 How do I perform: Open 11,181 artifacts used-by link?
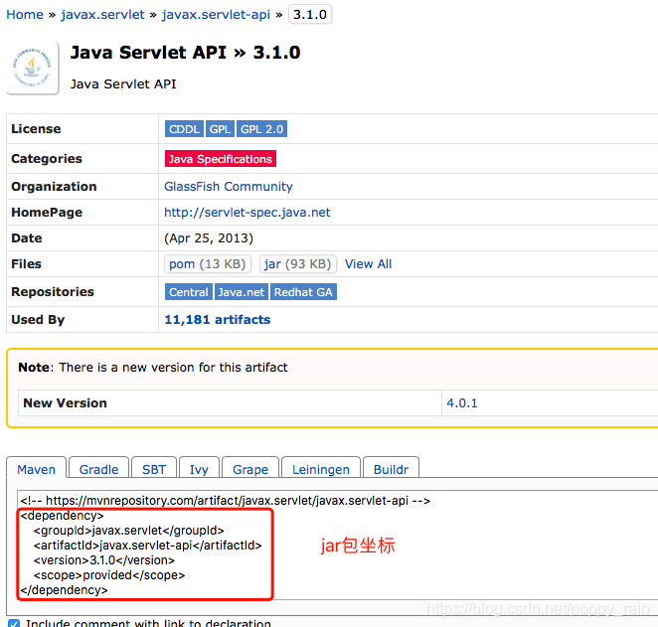click(218, 320)
